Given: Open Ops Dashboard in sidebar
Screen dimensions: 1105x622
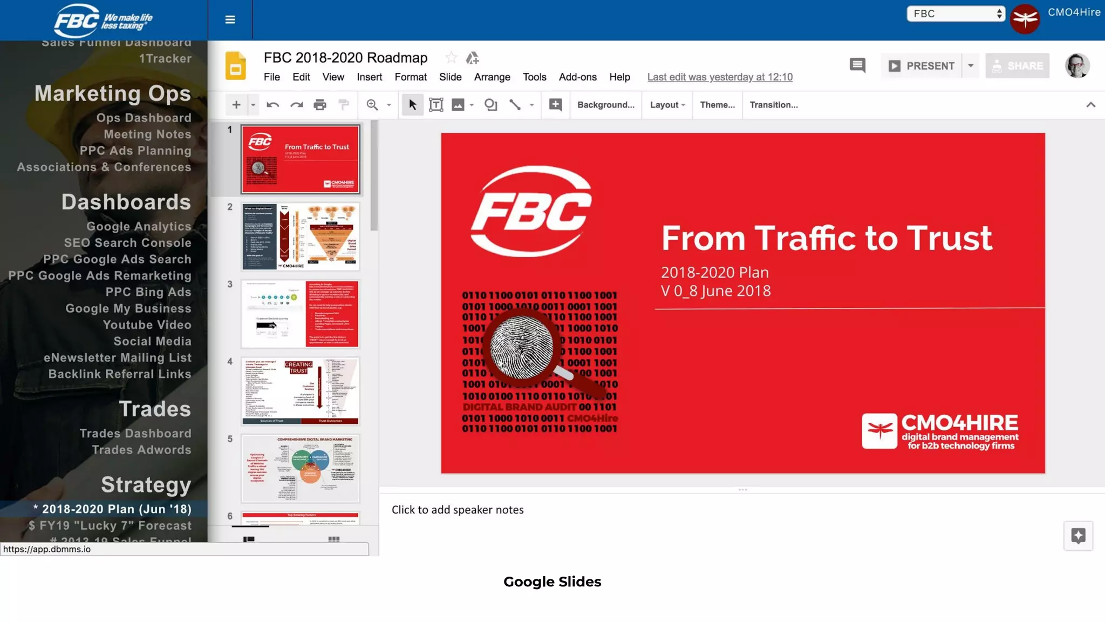Looking at the screenshot, I should point(144,118).
